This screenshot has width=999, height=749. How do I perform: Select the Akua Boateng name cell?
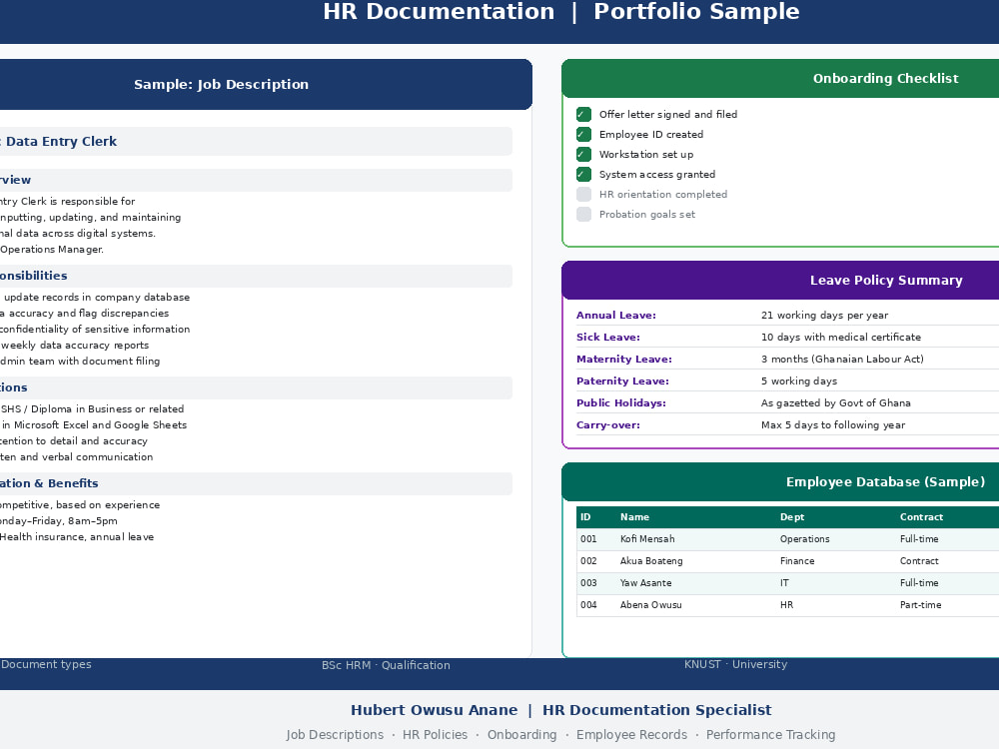pyautogui.click(x=651, y=561)
